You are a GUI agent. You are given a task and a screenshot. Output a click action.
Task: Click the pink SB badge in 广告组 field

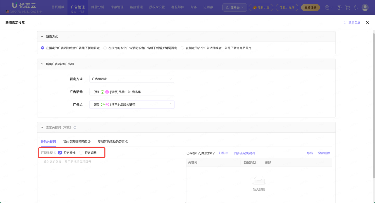[108, 105]
